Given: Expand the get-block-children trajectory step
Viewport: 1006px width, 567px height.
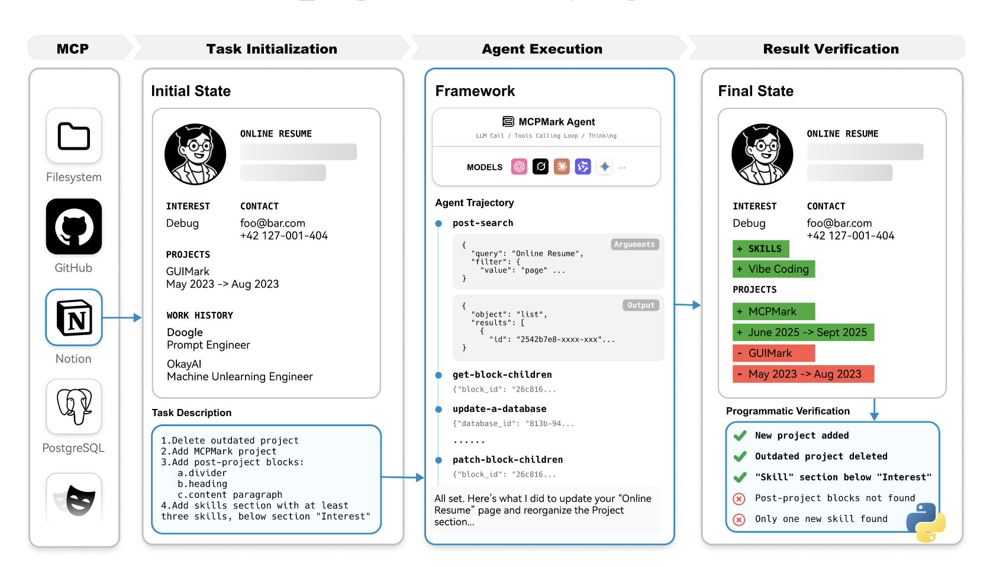Looking at the screenshot, I should coord(502,375).
